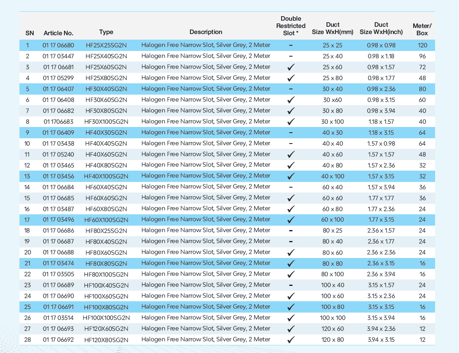Click the checkmark in the HF40X80SG2N row
This screenshot has height=353, width=459.
point(291,165)
